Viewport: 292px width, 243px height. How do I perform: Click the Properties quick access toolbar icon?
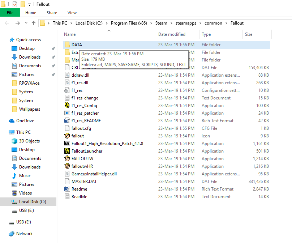(x=15, y=4)
